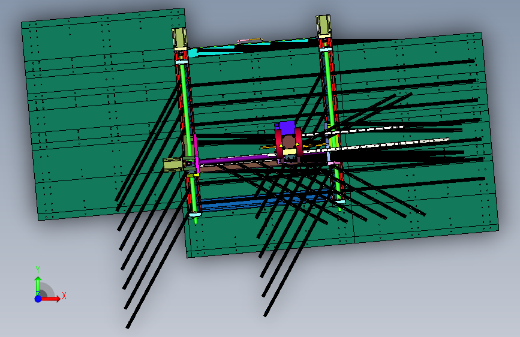Click the green Y axis arrow of the triad

click(x=38, y=285)
